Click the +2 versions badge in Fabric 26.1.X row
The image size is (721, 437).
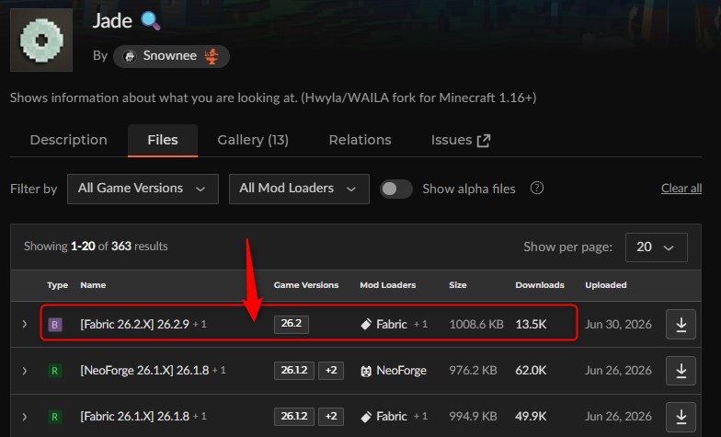click(331, 417)
